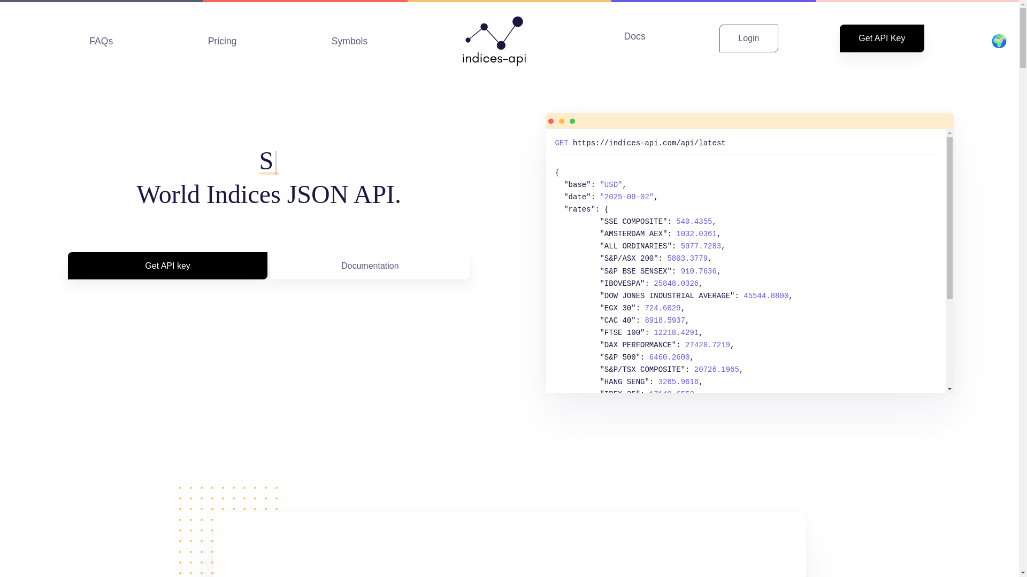Click the "S&P/TSX COMPOSITE" rate line
Screen dimensions: 1027x577
click(x=671, y=370)
